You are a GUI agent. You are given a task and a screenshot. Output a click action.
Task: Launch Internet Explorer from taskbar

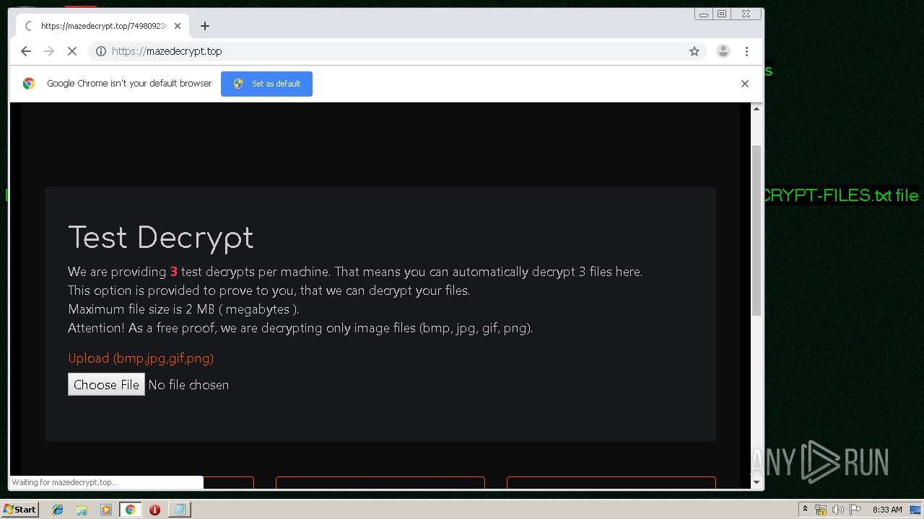click(58, 510)
